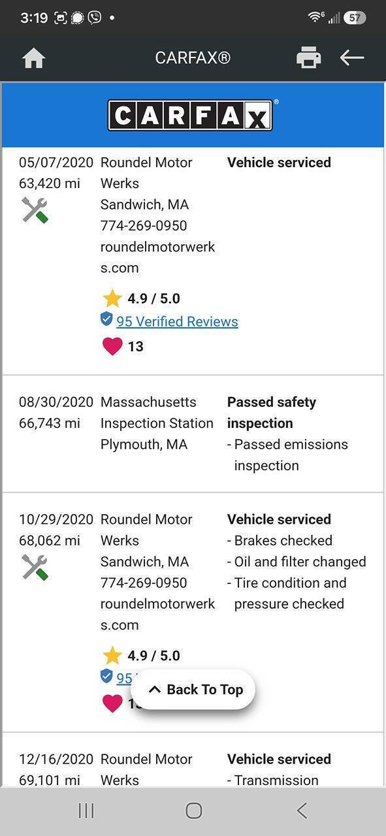The height and width of the screenshot is (836, 386).
Task: Click the wrench icon for 10/29/2020 service
Action: [35, 568]
